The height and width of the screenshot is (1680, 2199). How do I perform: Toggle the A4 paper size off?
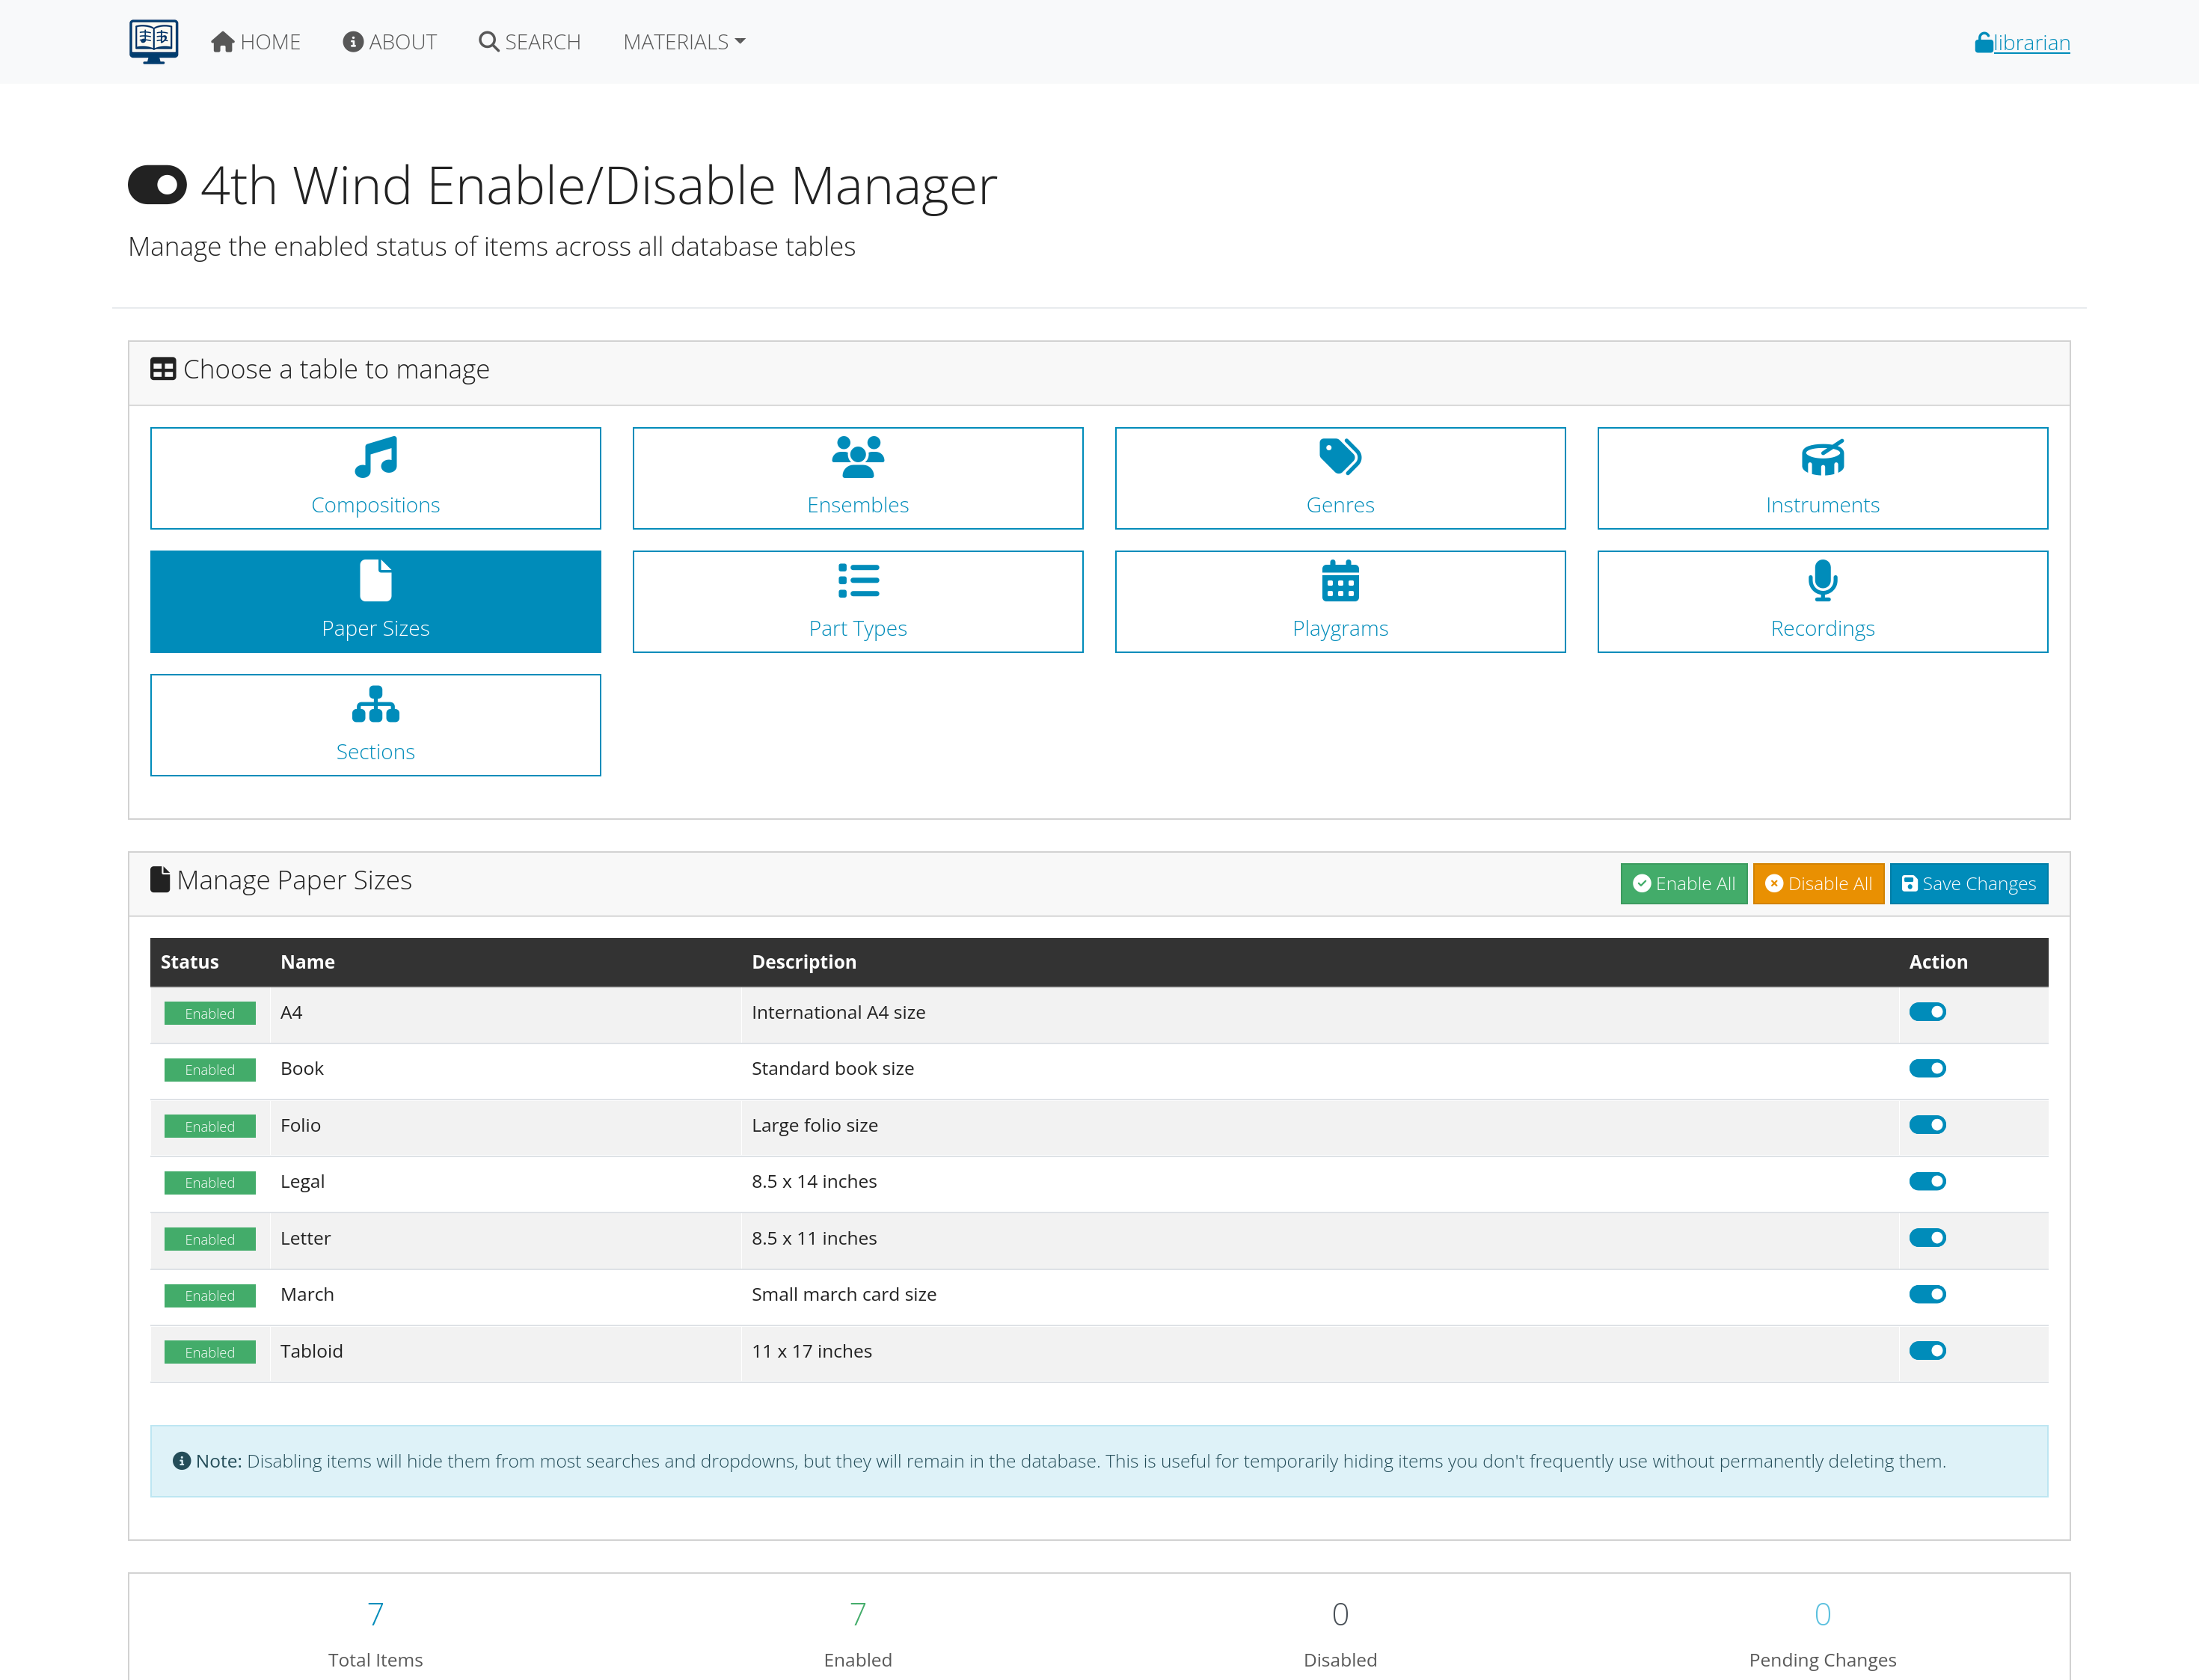pyautogui.click(x=1928, y=1011)
